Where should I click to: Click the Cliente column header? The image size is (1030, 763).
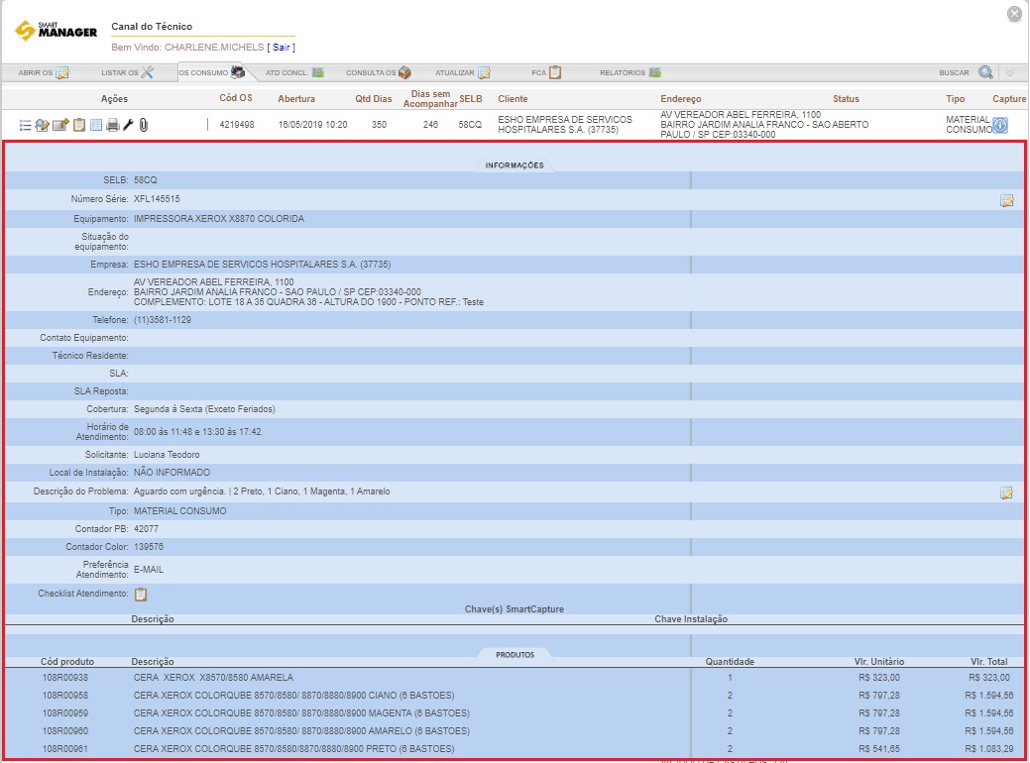tap(513, 98)
